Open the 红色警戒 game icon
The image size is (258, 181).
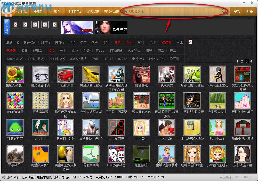[x=141, y=74]
